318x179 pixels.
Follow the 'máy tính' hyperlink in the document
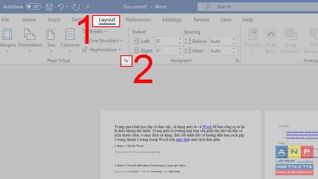[x=182, y=140]
